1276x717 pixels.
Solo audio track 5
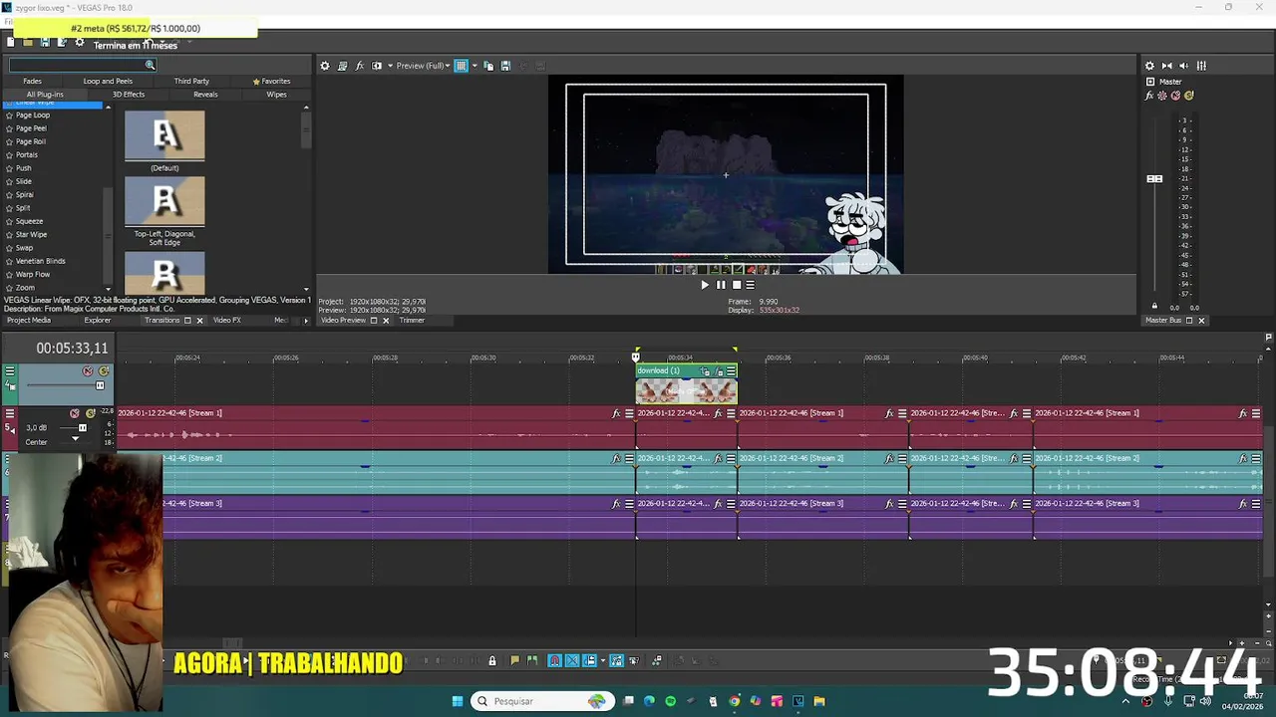point(90,413)
